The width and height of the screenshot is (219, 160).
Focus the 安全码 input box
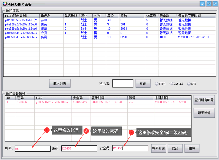point(130,148)
